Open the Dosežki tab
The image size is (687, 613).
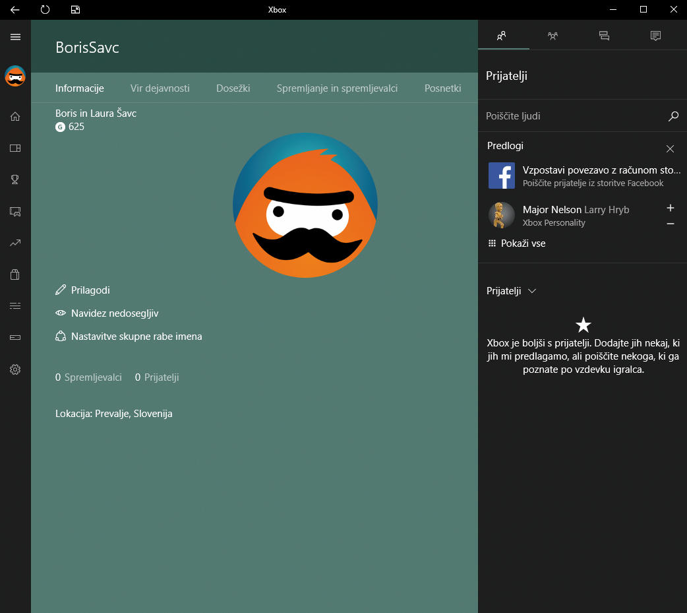coord(233,88)
